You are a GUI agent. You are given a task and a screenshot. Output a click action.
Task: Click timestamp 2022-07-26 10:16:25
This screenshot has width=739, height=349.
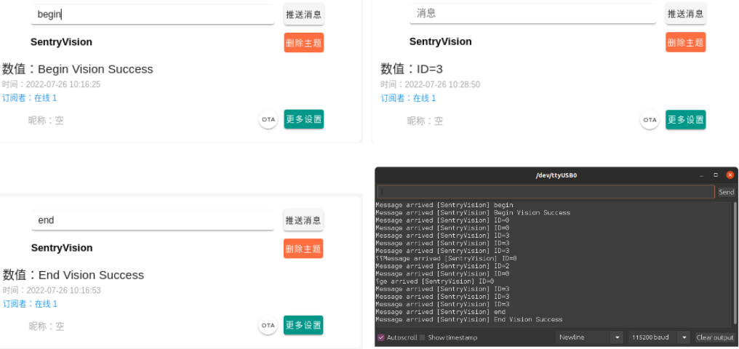point(63,84)
